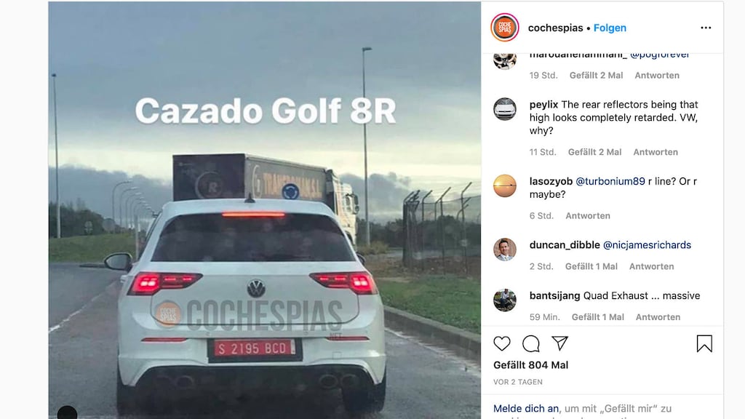Like the post with the heart icon
The width and height of the screenshot is (745, 419).
pos(502,343)
